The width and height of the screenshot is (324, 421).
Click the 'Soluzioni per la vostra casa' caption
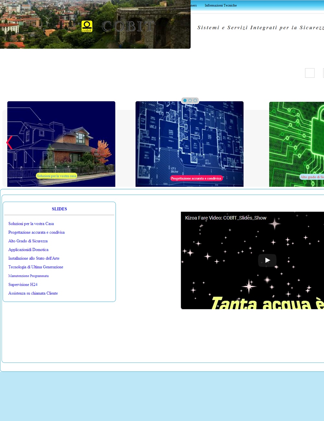click(x=56, y=176)
